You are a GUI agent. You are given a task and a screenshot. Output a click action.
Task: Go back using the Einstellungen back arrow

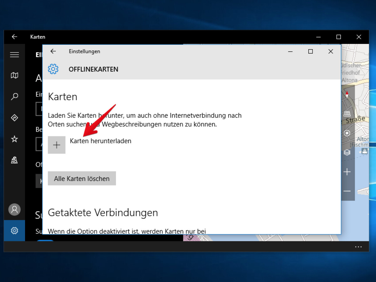click(53, 51)
